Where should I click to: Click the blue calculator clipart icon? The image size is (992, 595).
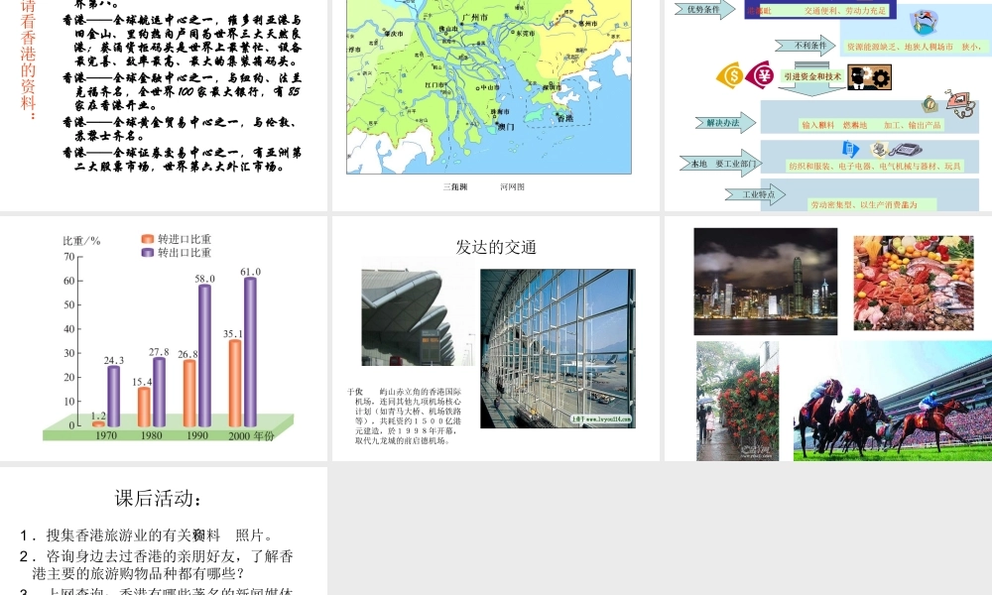point(851,149)
